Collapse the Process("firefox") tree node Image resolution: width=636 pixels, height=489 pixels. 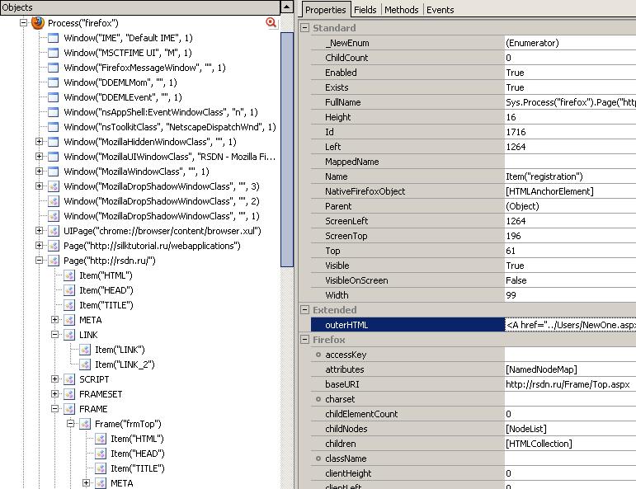point(23,23)
